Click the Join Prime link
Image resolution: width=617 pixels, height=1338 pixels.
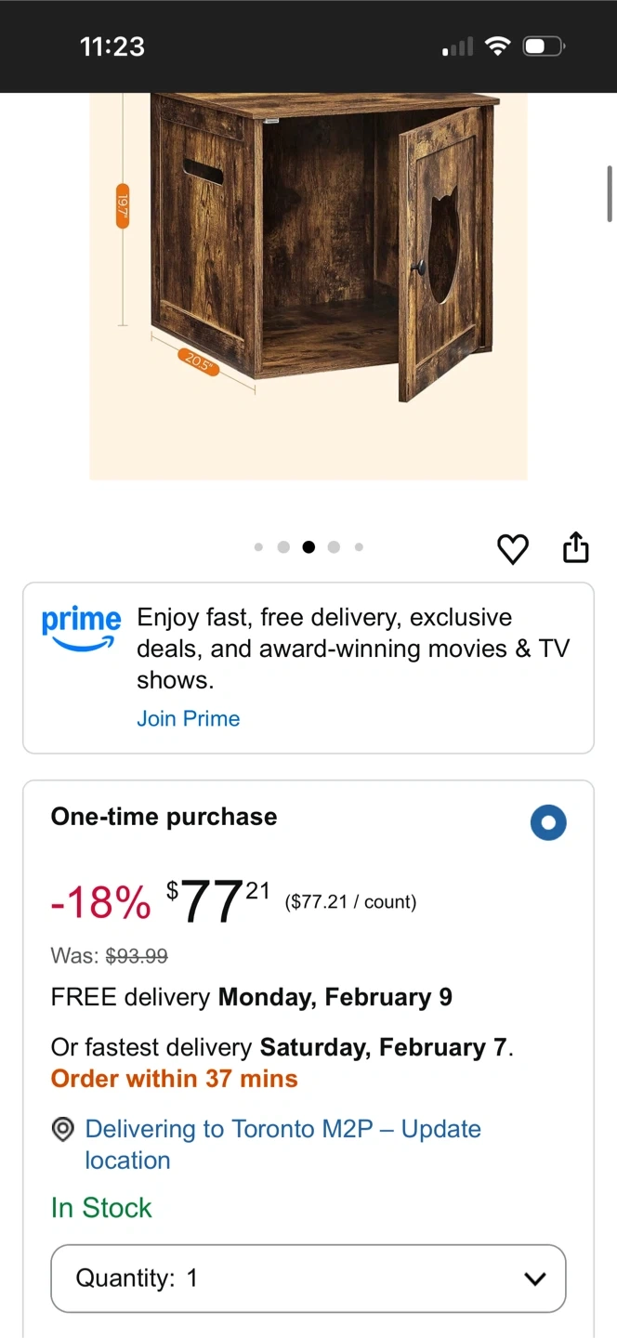pos(189,718)
